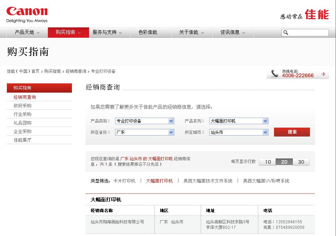Show 30 rows per page
Image resolution: width=336 pixels, height=236 pixels.
click(x=301, y=162)
